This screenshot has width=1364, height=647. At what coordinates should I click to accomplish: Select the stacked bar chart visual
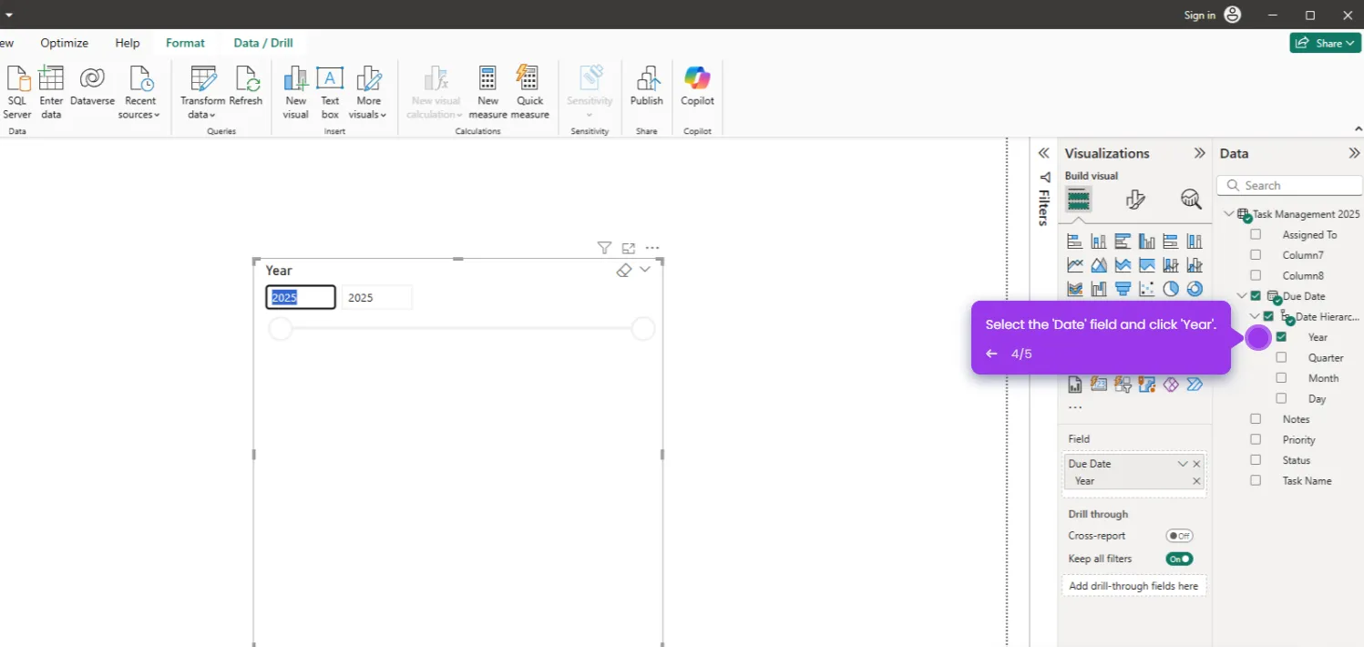coord(1075,241)
